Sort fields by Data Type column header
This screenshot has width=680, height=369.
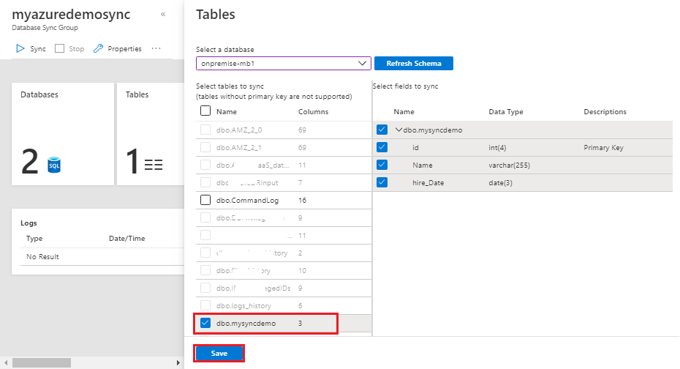click(506, 112)
